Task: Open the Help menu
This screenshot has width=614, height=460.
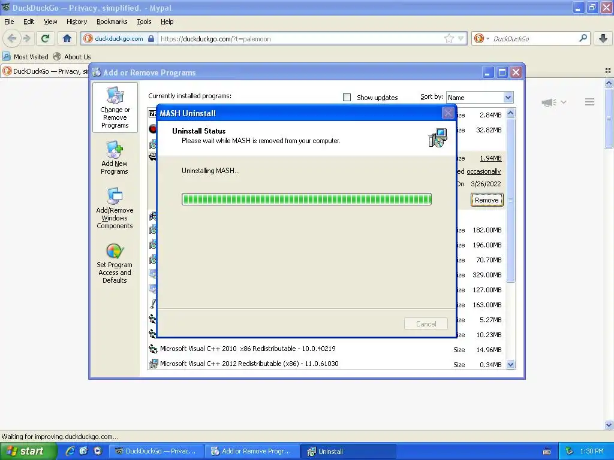Action: pos(167,22)
